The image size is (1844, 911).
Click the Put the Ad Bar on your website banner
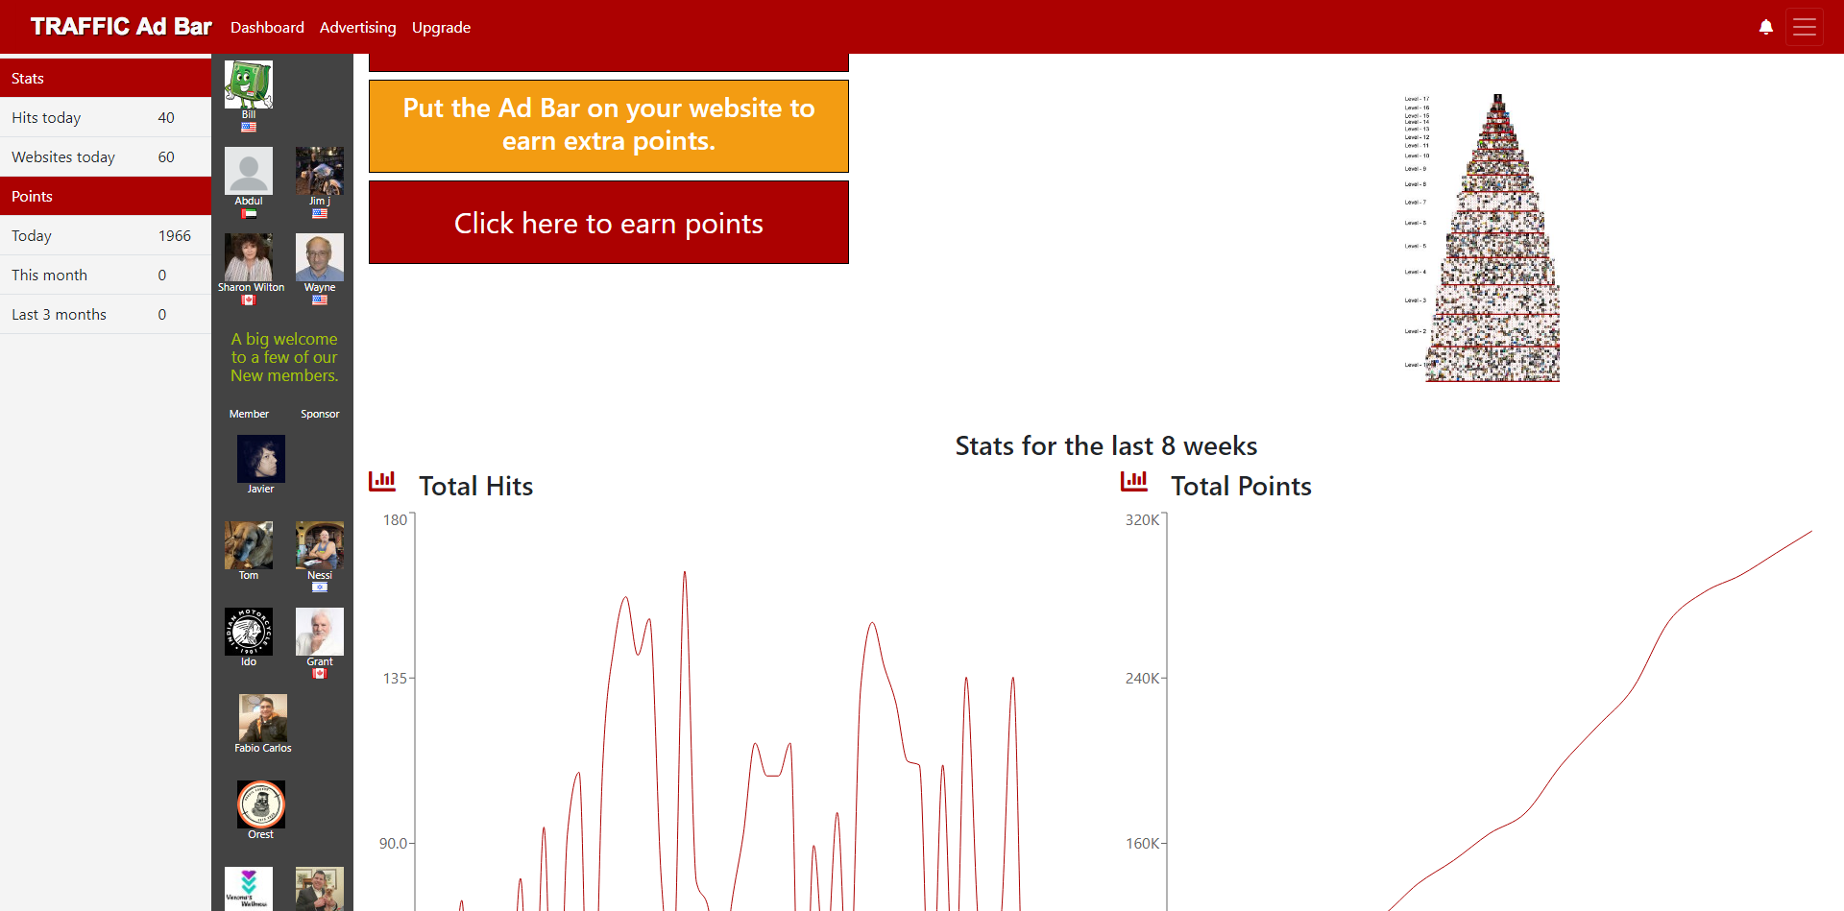[x=609, y=126]
